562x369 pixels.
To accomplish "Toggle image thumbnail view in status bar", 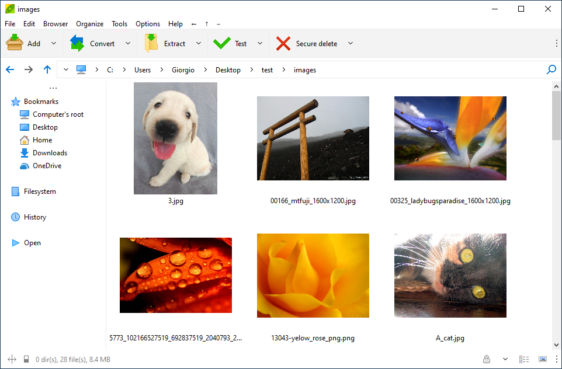I will (x=543, y=359).
